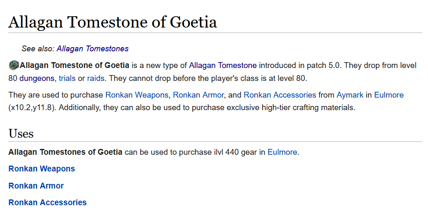Image resolution: width=428 pixels, height=219 pixels.
Task: Click the Uses section heading
Action: point(21,133)
